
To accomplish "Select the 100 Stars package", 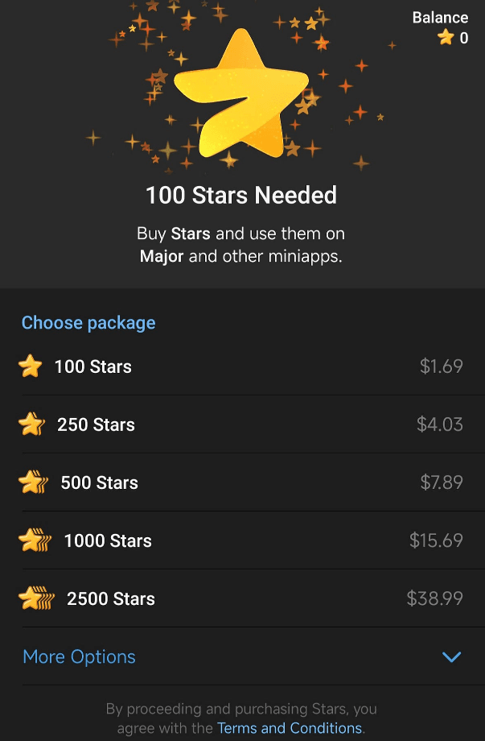I will [x=243, y=366].
